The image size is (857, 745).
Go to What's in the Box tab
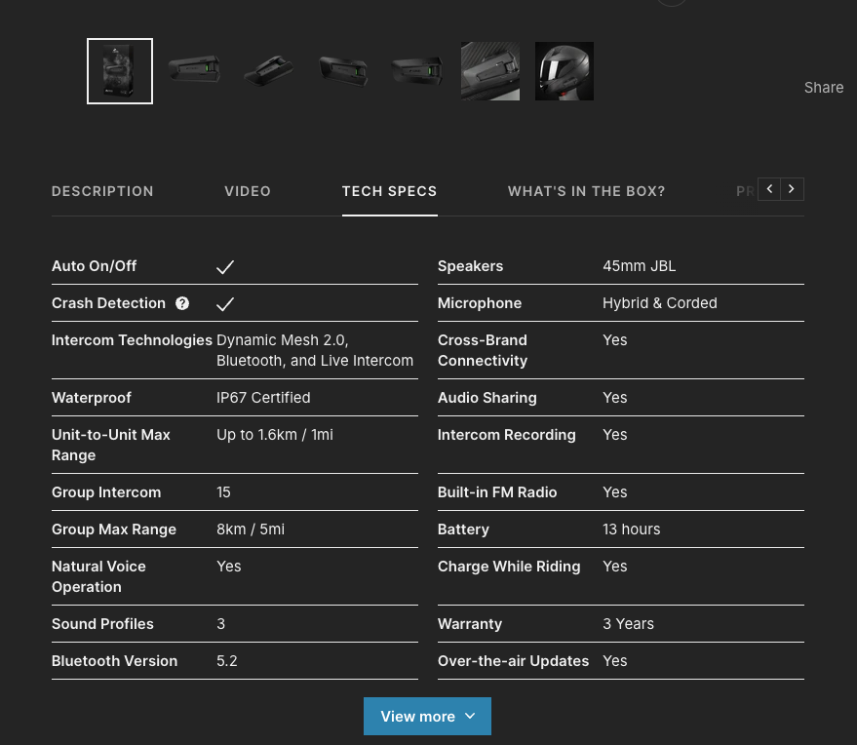click(586, 191)
